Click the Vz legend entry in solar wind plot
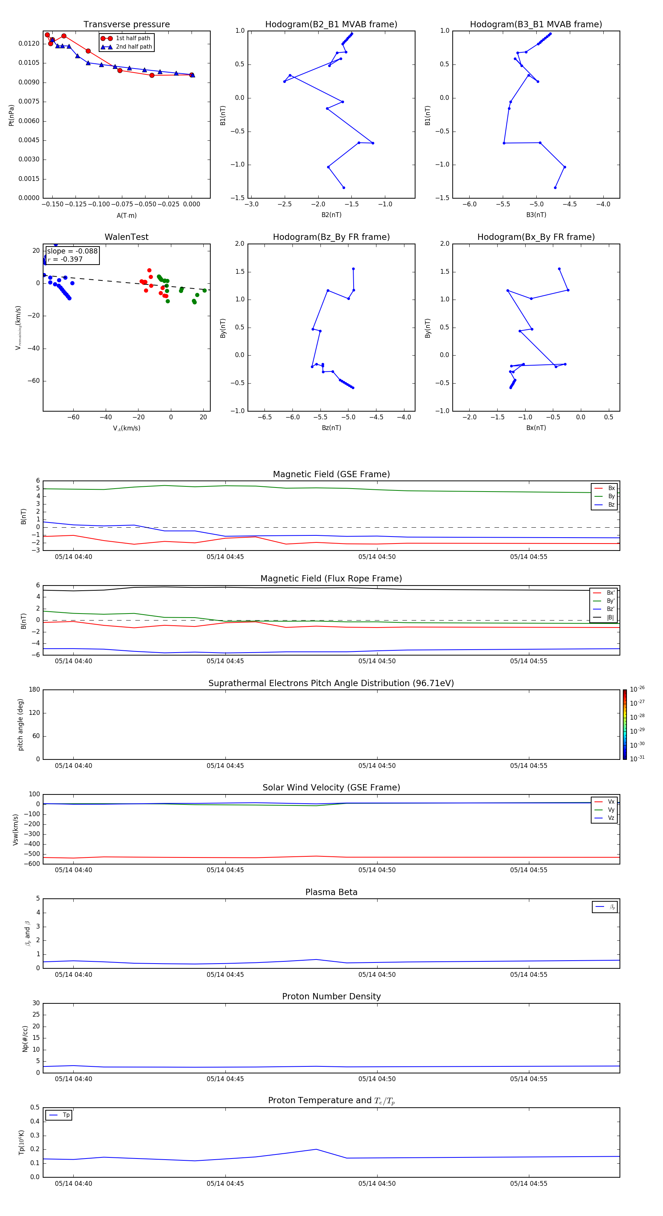Screen dimensions: 663x1216 604,818
